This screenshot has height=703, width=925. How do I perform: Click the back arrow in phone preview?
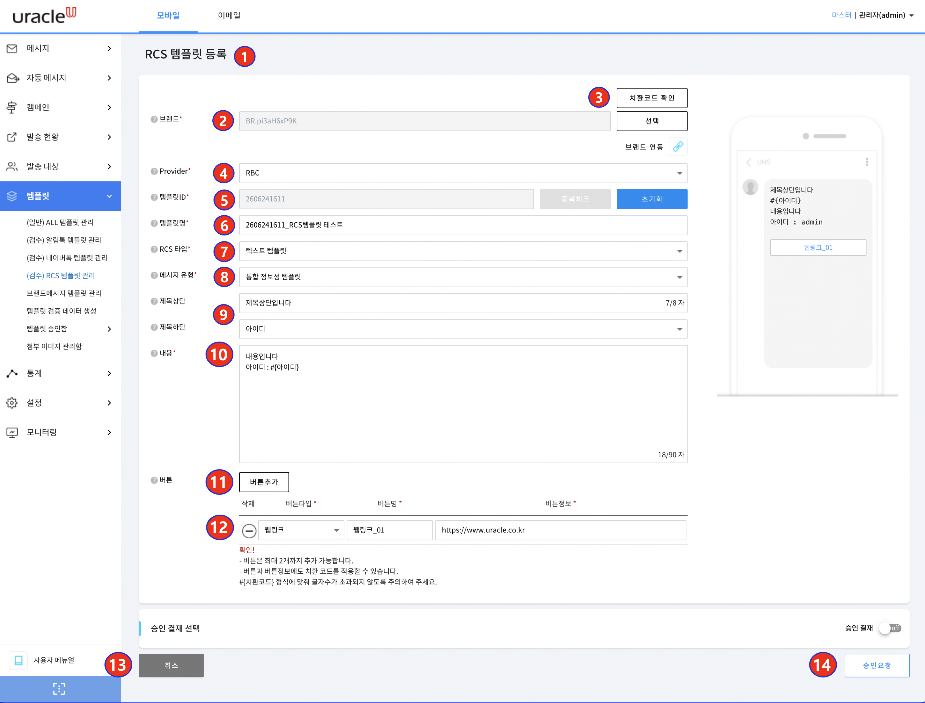749,162
